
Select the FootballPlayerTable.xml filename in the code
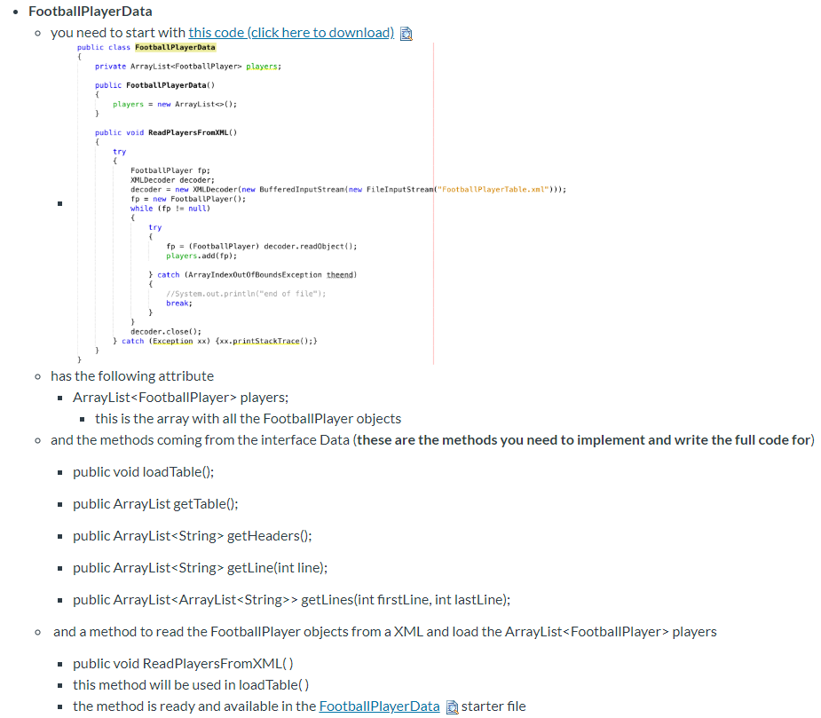coord(494,189)
